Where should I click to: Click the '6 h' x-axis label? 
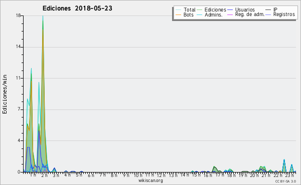pos(91,175)
